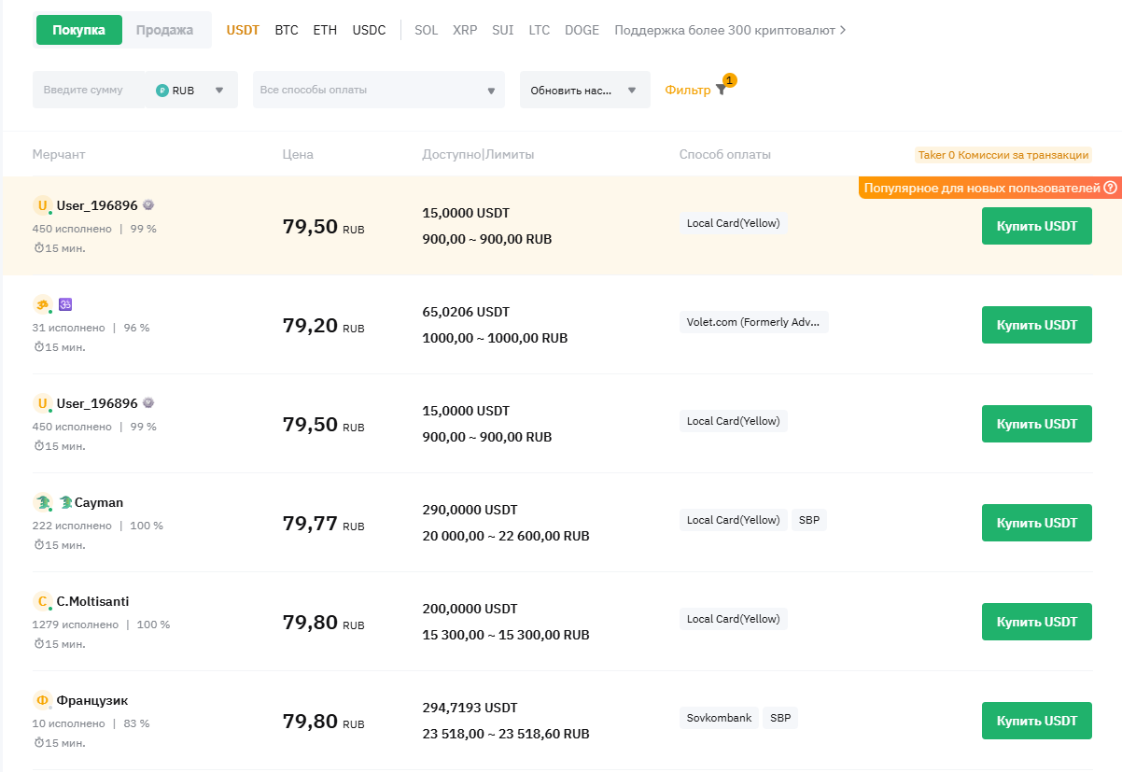Viewport: 1122px width, 772px height.
Task: Open the 300+ cryptocurrencies support link
Action: (x=730, y=30)
